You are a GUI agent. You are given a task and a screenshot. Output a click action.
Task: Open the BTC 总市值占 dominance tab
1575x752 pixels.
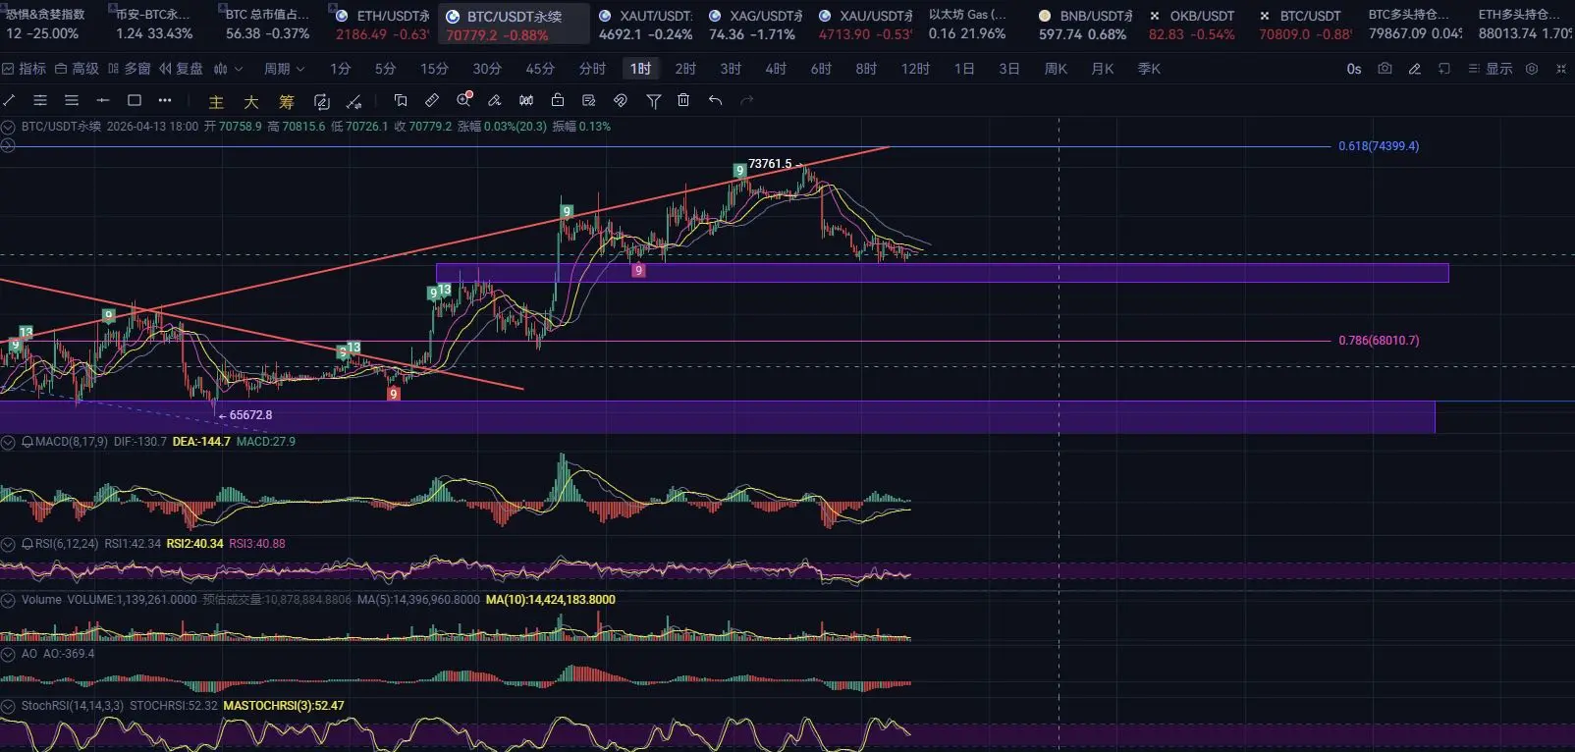coord(268,25)
